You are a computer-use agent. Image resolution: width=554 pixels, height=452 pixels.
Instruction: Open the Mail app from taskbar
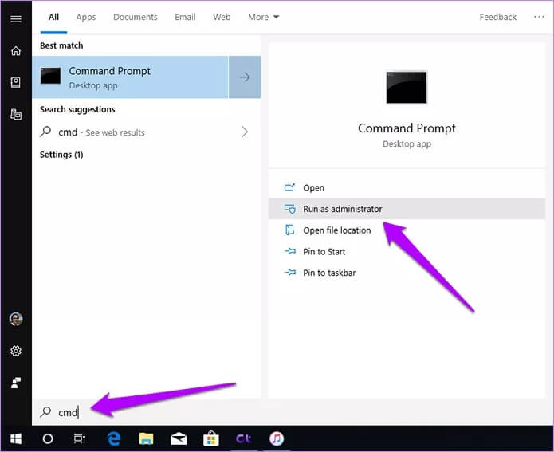[x=179, y=438]
